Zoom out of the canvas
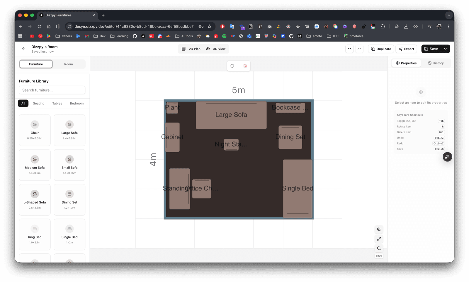Screen dimensions: 469x282 [379, 248]
